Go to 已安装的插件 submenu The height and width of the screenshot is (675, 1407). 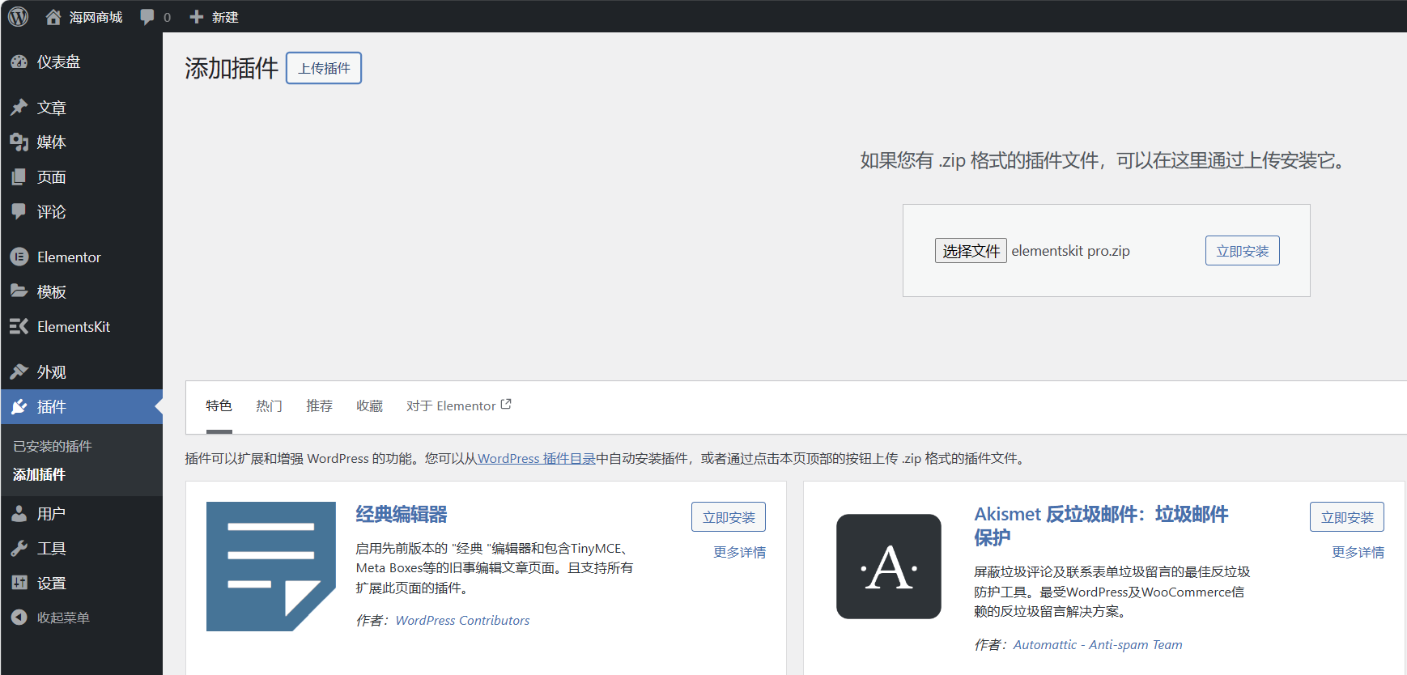[53, 446]
